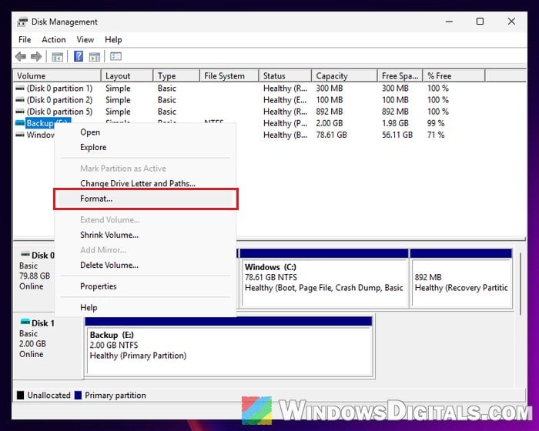Screen dimensions: 539x431
Task: Close the Disk Management window
Action: pos(511,22)
